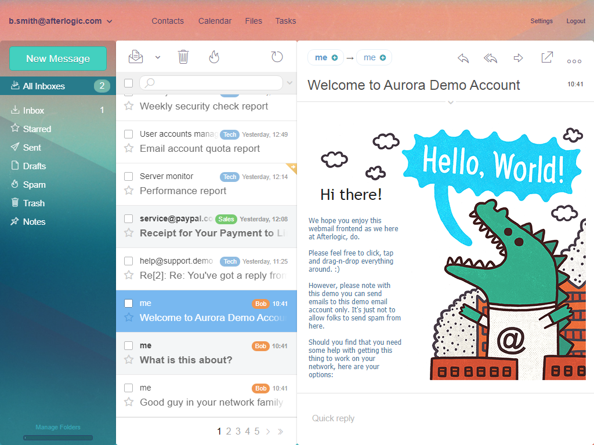594x445 pixels.
Task: Mark as spam using flame icon
Action: click(214, 57)
